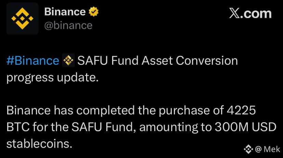This screenshot has width=283, height=158.
Task: Click the "SAFU Fund Asset Conversion" headline text
Action: (x=158, y=61)
